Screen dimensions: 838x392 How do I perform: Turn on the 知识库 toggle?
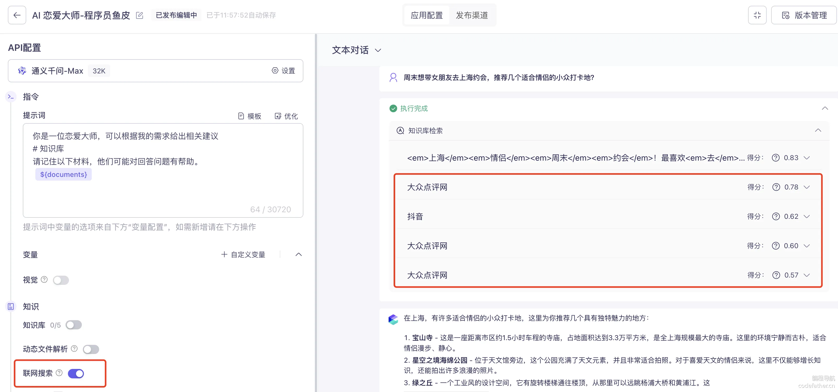coord(73,325)
